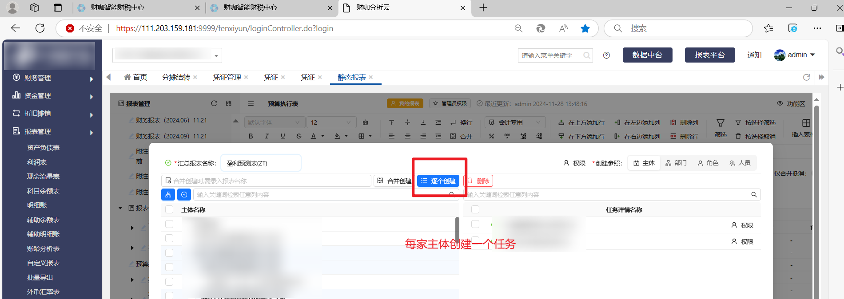Screen dimensions: 844x299
Task: Click the bold B formatting icon
Action: point(251,136)
